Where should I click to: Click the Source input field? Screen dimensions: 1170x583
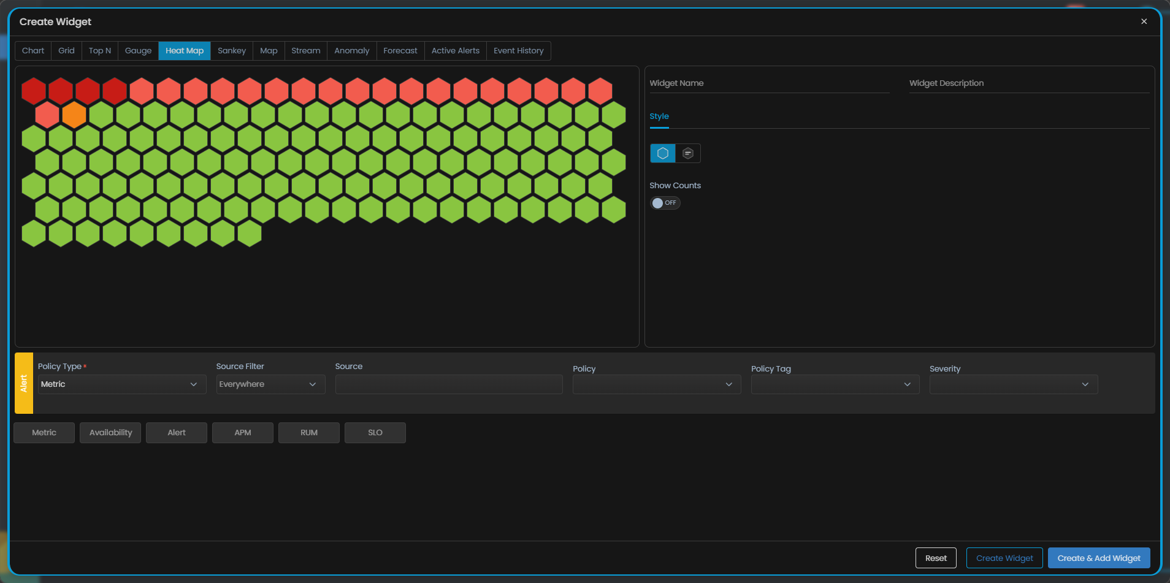tap(449, 384)
